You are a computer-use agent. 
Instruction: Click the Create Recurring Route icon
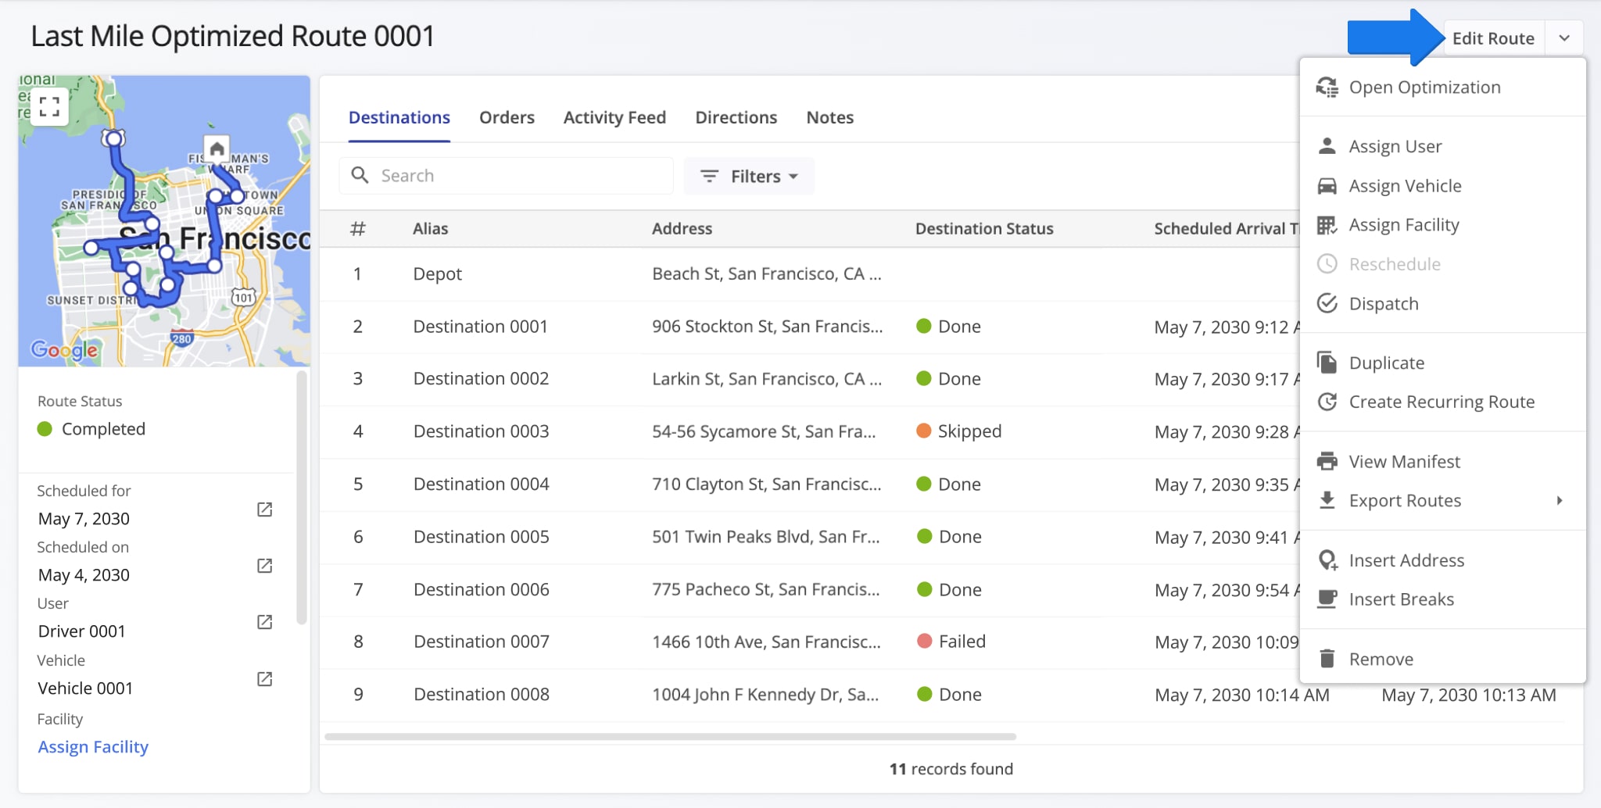[1327, 402]
